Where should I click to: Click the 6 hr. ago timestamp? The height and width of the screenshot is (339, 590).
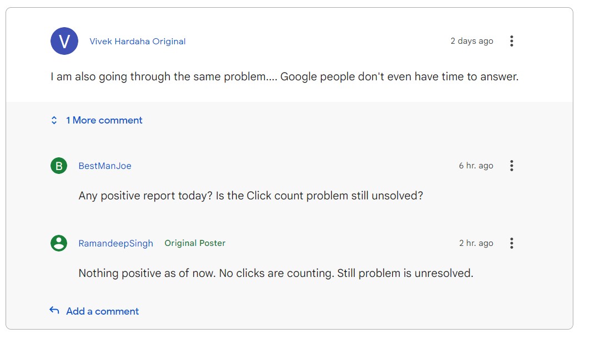(476, 166)
